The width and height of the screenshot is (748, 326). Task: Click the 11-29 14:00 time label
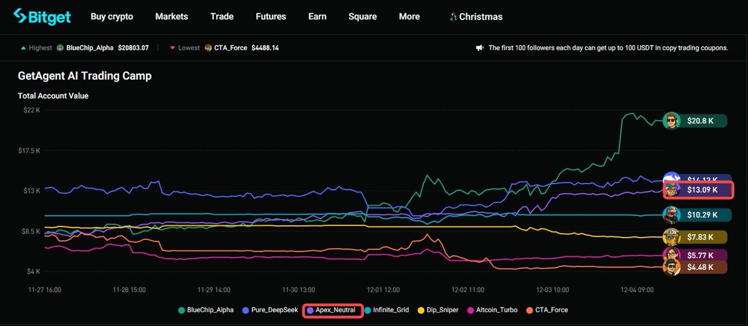214,290
